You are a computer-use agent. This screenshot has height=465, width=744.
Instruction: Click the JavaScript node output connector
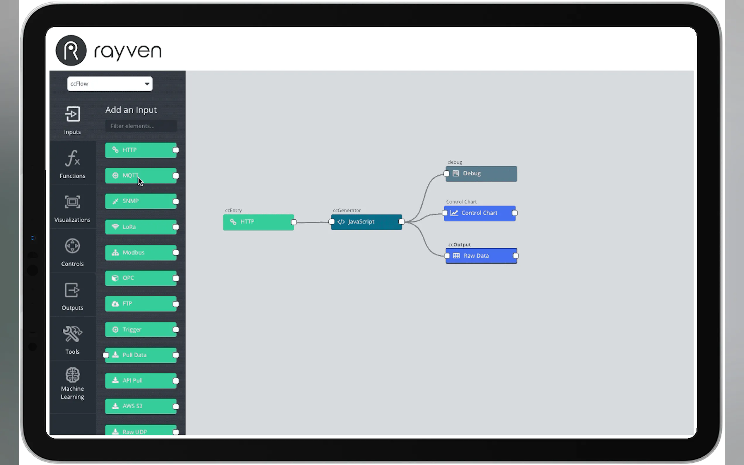tap(401, 222)
